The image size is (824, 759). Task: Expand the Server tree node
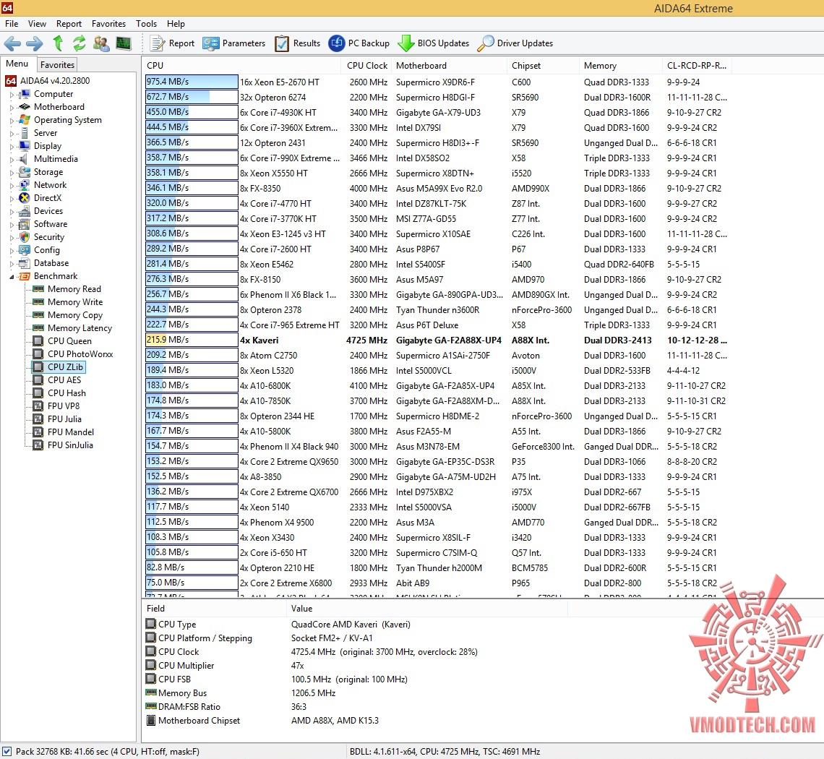pos(12,134)
